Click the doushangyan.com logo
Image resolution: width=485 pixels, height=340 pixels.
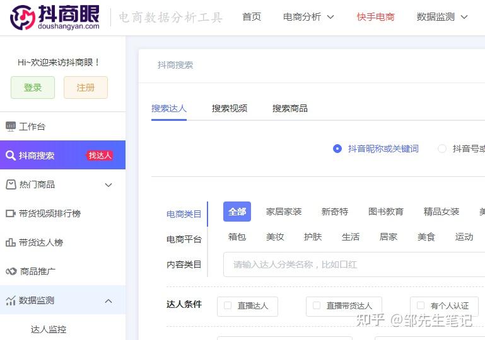pyautogui.click(x=55, y=17)
